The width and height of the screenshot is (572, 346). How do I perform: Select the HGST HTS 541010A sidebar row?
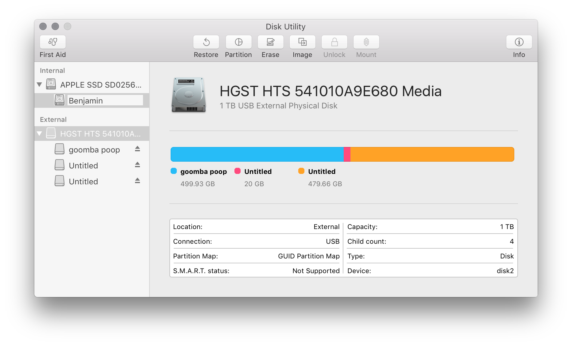point(92,134)
